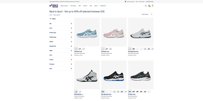Select off-white last variant of GT-1000 13 GS
This screenshot has height=101, width=203.
tap(149, 91)
